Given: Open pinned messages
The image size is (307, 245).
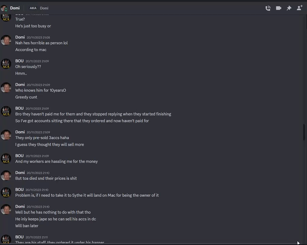Looking at the screenshot, I should click(x=289, y=8).
